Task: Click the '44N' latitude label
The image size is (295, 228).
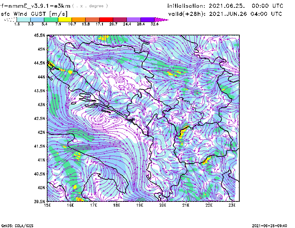Action: [41, 77]
